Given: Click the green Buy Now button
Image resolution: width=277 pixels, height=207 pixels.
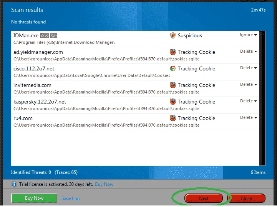Looking at the screenshot, I should click(x=34, y=198).
